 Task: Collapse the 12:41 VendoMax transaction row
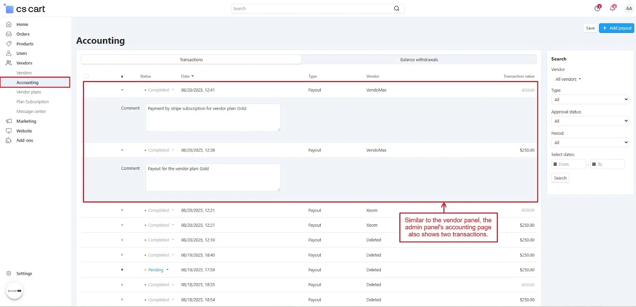coord(122,90)
